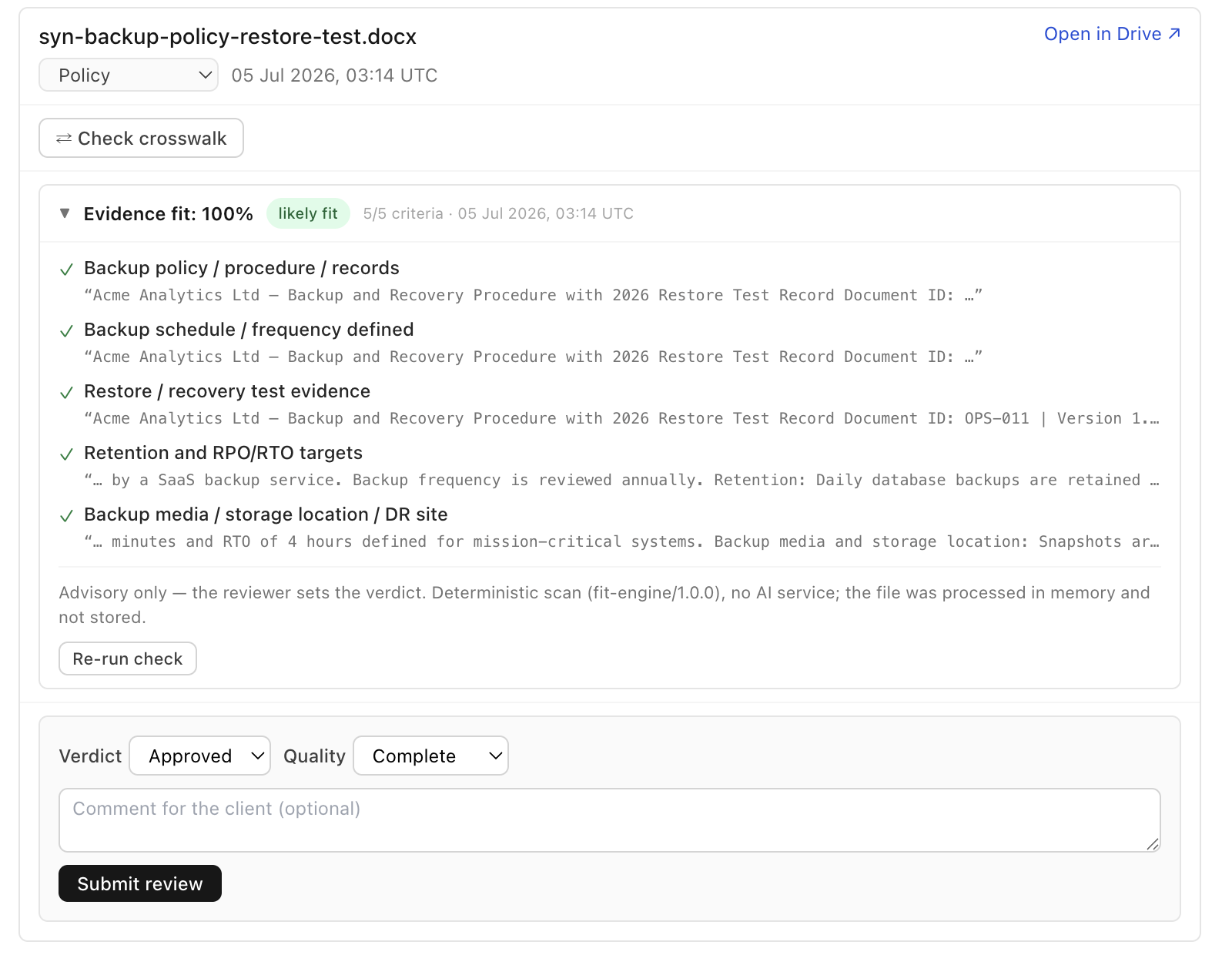
Task: Click the Re-run check button
Action: [128, 658]
